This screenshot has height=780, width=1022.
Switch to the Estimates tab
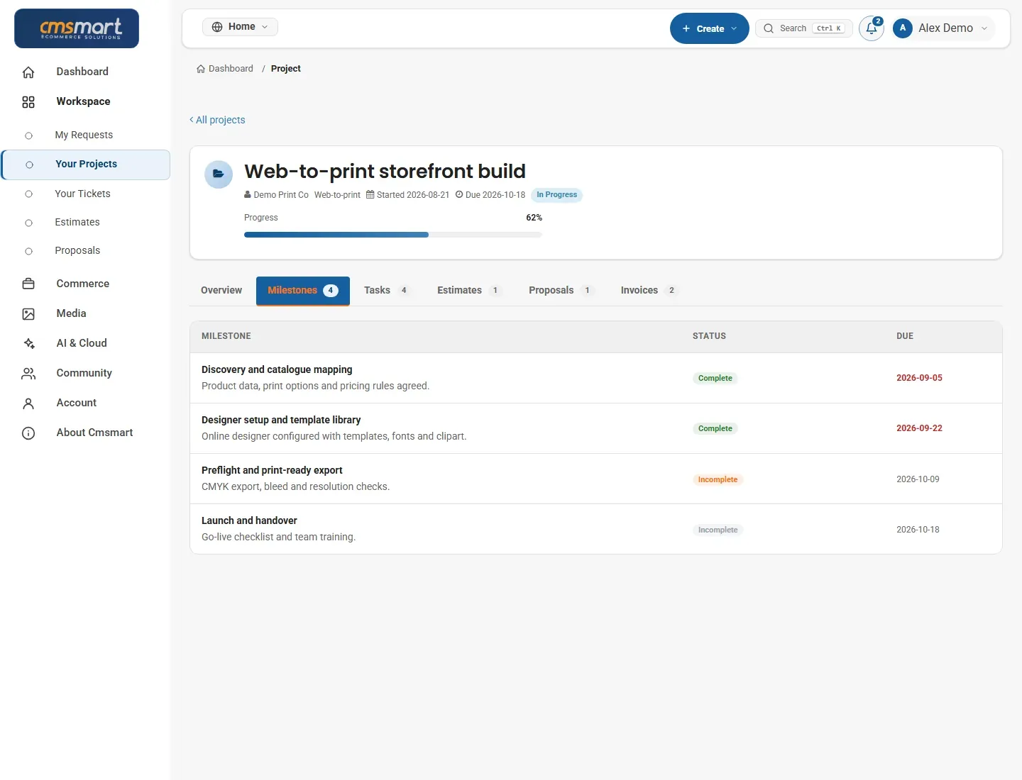click(469, 290)
